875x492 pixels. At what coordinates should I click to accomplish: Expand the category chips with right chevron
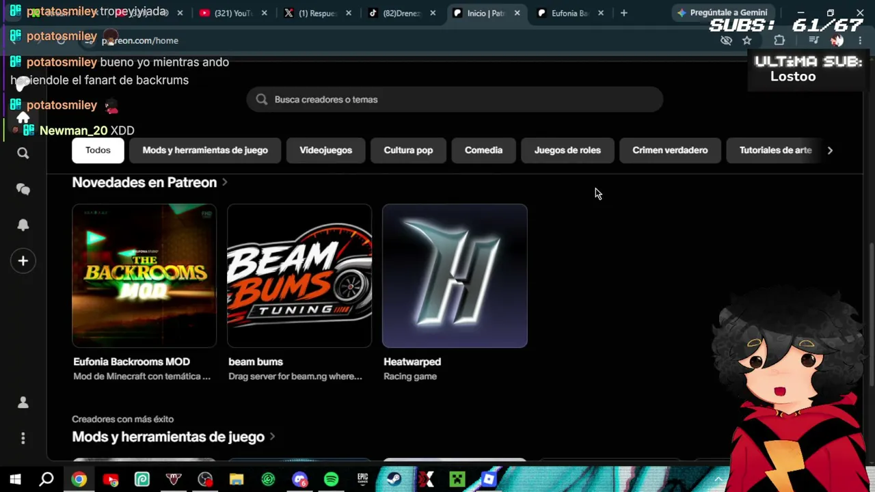click(x=830, y=150)
